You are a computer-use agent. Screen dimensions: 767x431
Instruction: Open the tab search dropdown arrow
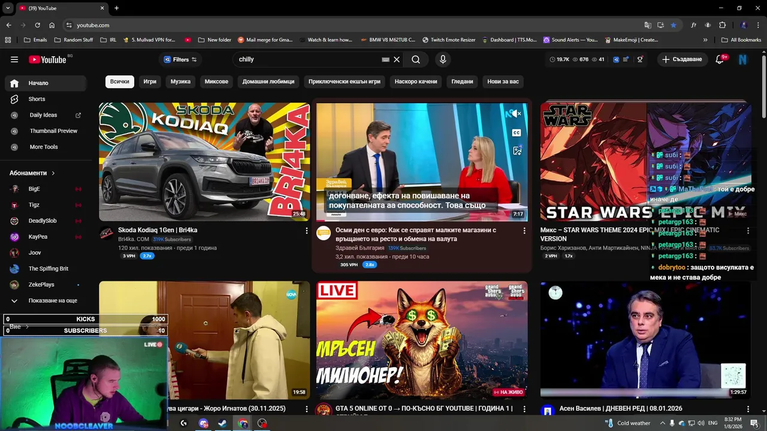pos(8,8)
